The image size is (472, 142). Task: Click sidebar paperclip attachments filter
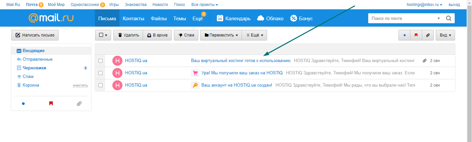pos(79,104)
